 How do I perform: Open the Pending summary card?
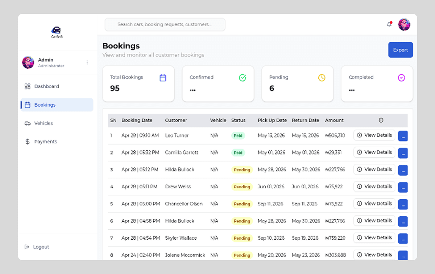pyautogui.click(x=297, y=84)
